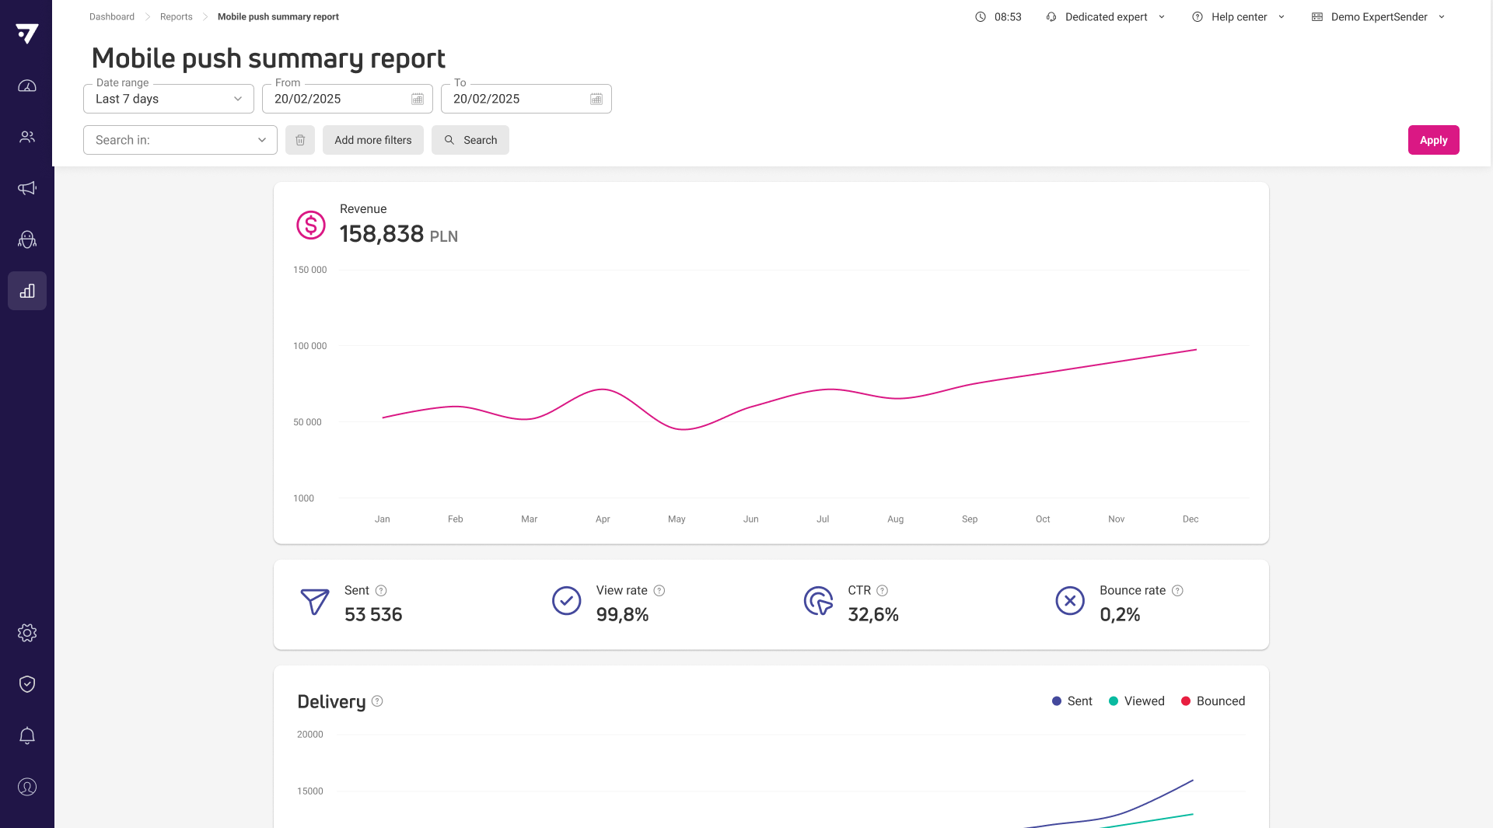Image resolution: width=1493 pixels, height=828 pixels.
Task: Open the Settings gear sidebar icon
Action: pos(27,633)
